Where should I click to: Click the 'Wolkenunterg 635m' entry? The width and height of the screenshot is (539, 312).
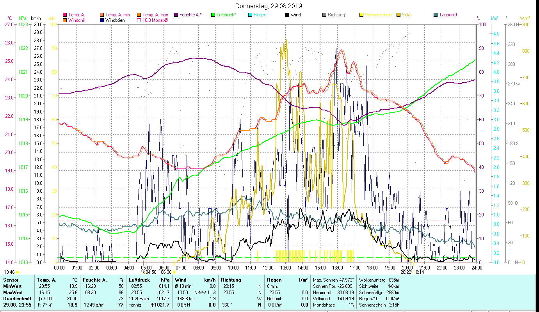[379, 280]
